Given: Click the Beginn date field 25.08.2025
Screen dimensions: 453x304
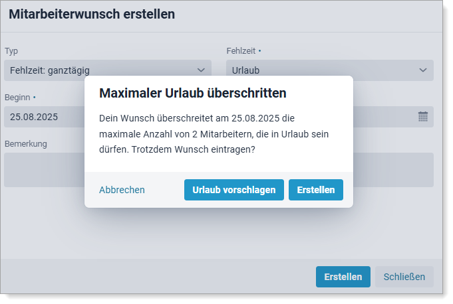Looking at the screenshot, I should (45, 117).
